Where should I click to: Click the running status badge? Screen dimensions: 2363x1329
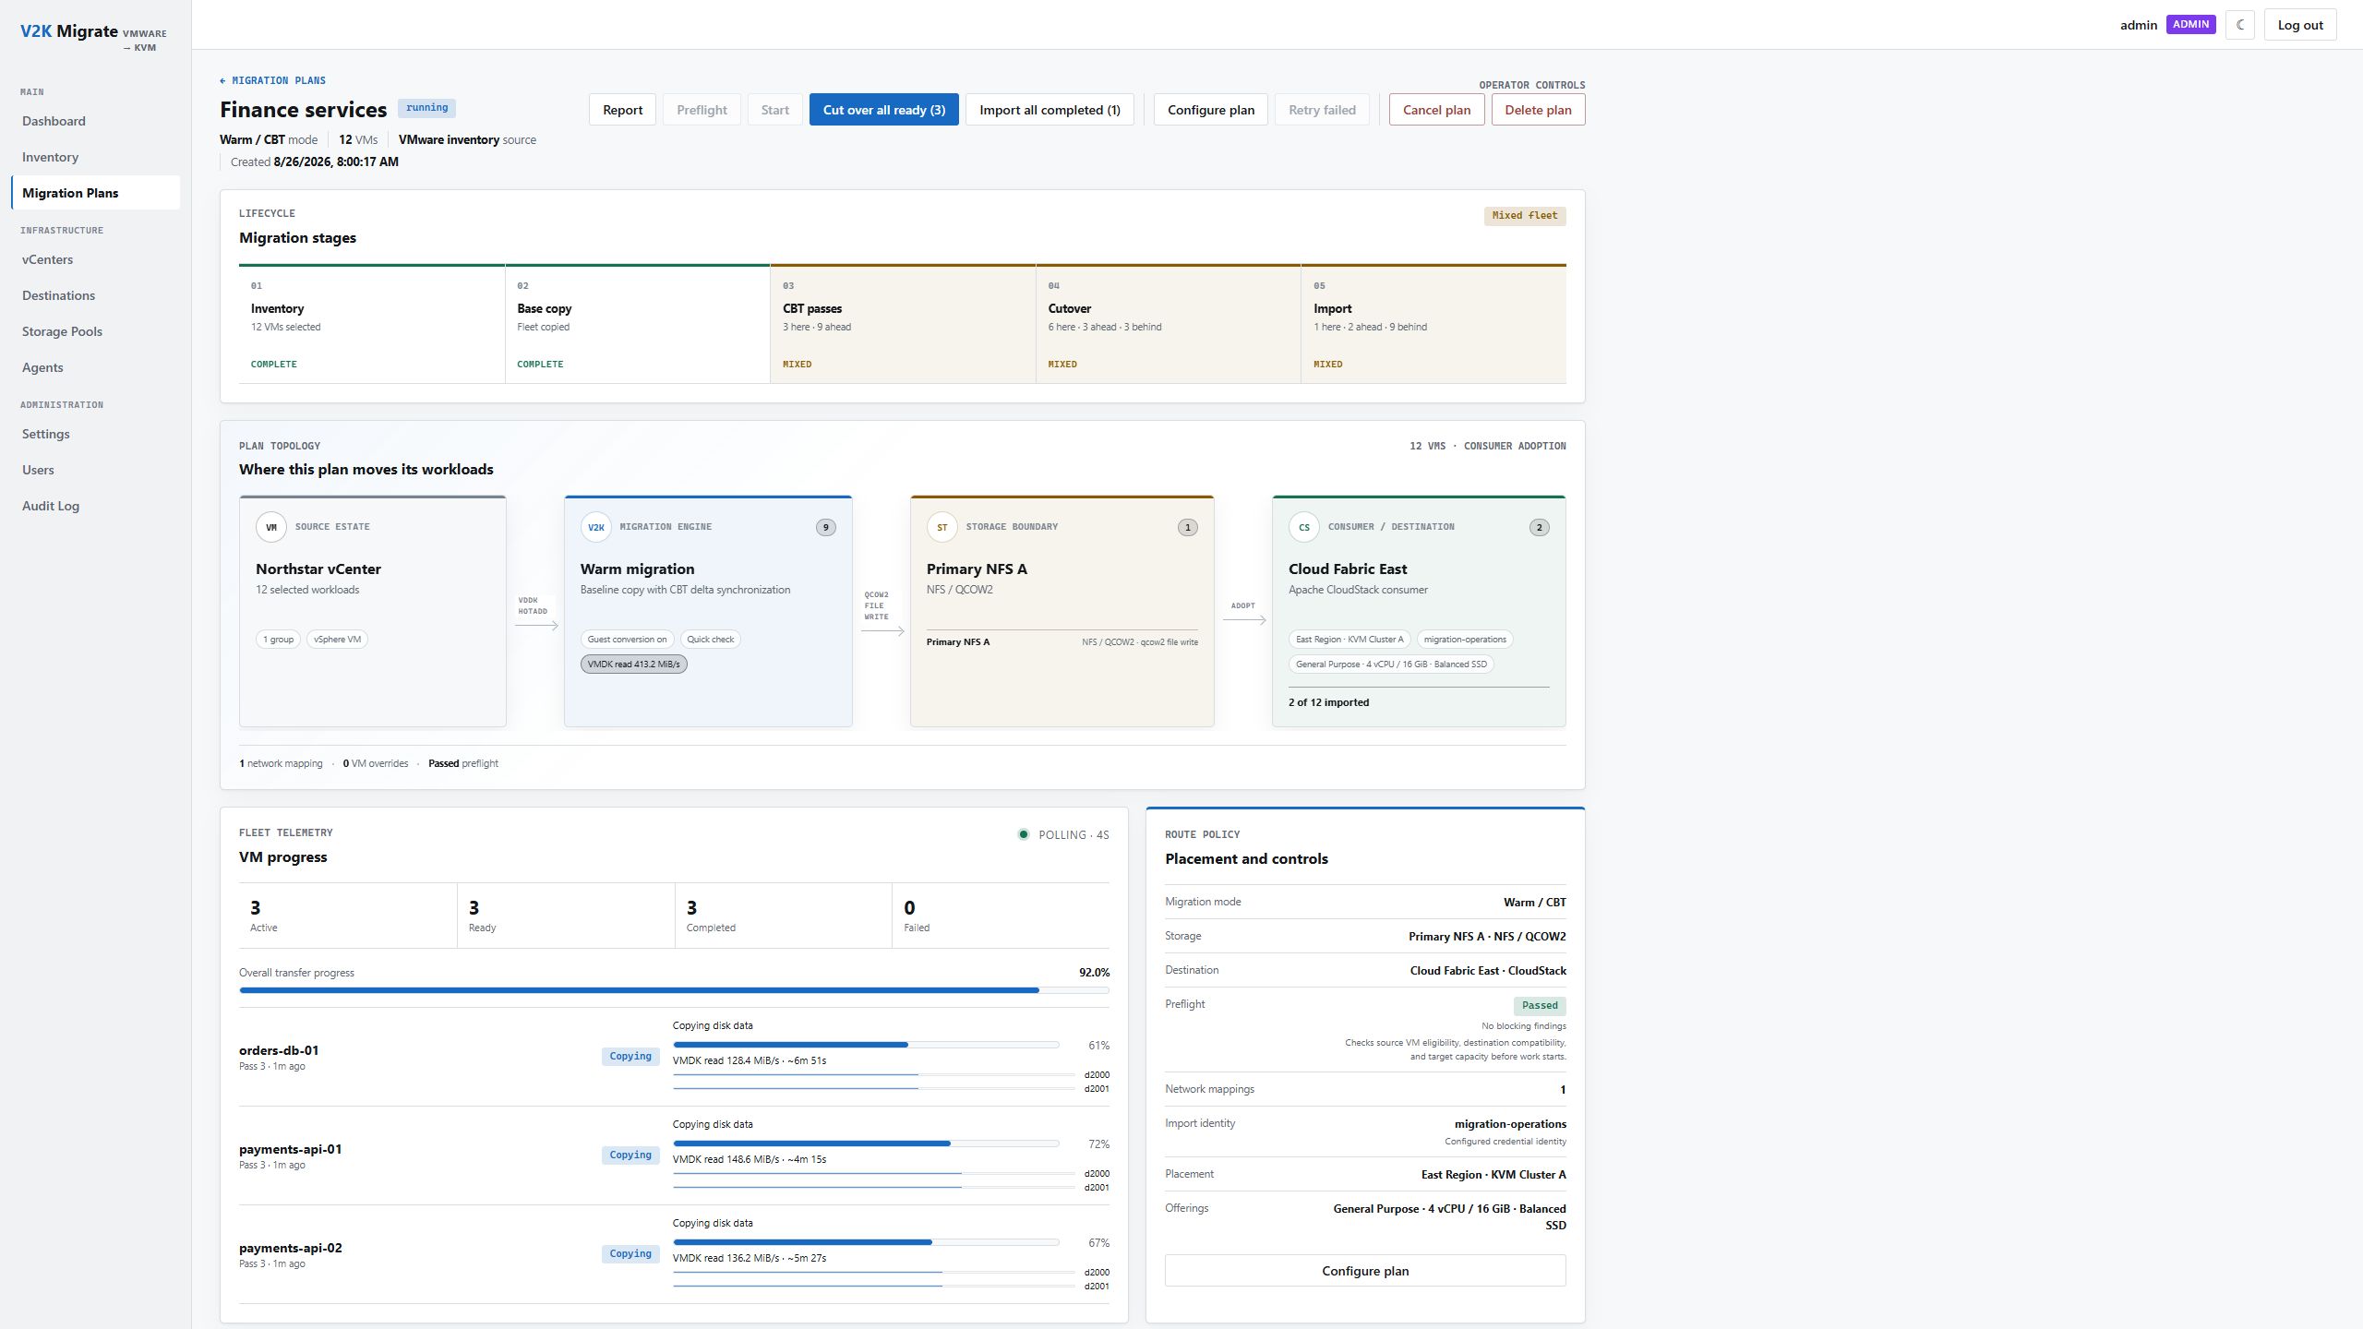426,108
